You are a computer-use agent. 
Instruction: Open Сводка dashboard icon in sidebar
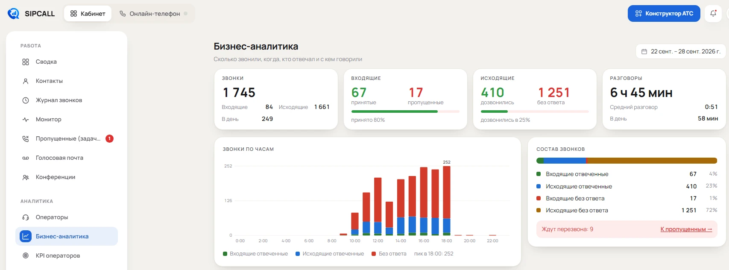tap(26, 62)
